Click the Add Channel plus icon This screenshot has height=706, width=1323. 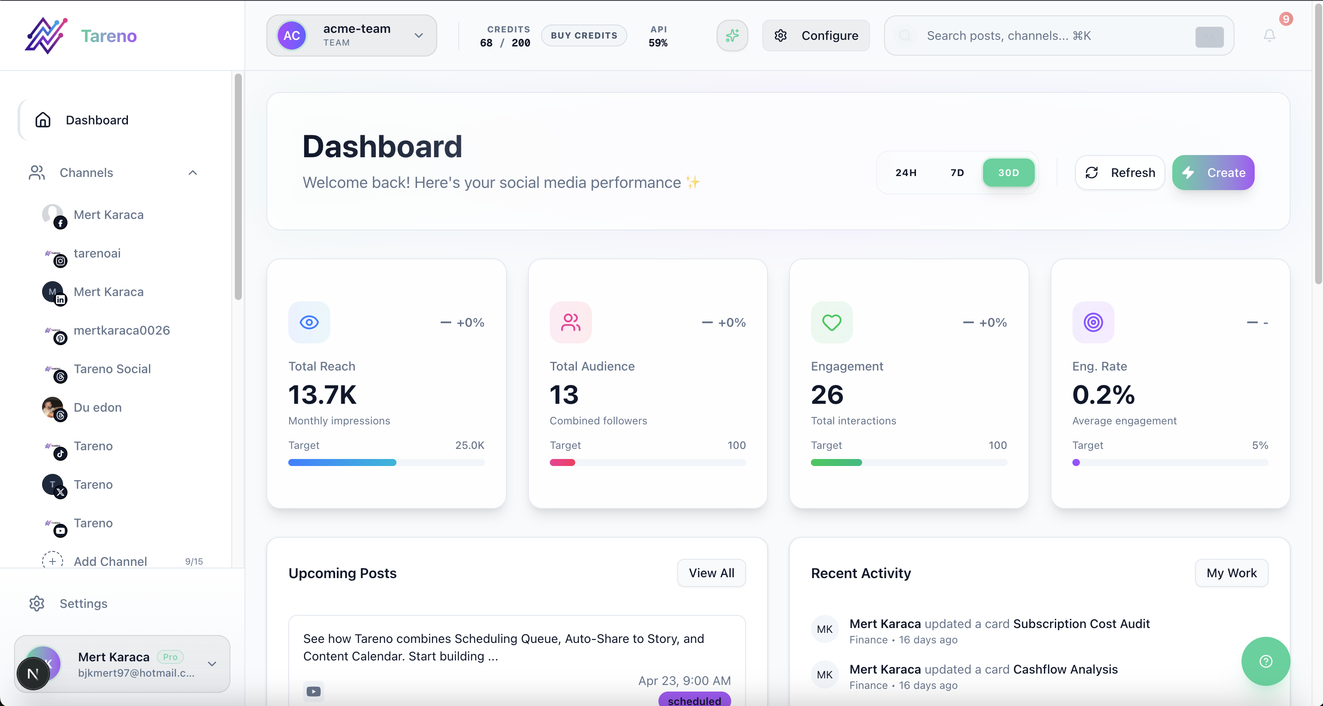tap(53, 561)
